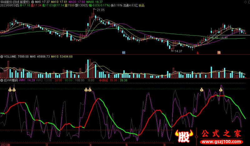Click the turnover rate 换0.16%
250x146 pixels.
point(117,5)
